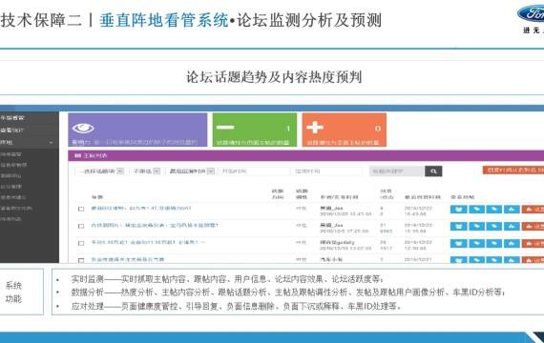Viewport: 544px width, 343px height.
Task: Click the minus icon on the green card
Action: [x=225, y=127]
